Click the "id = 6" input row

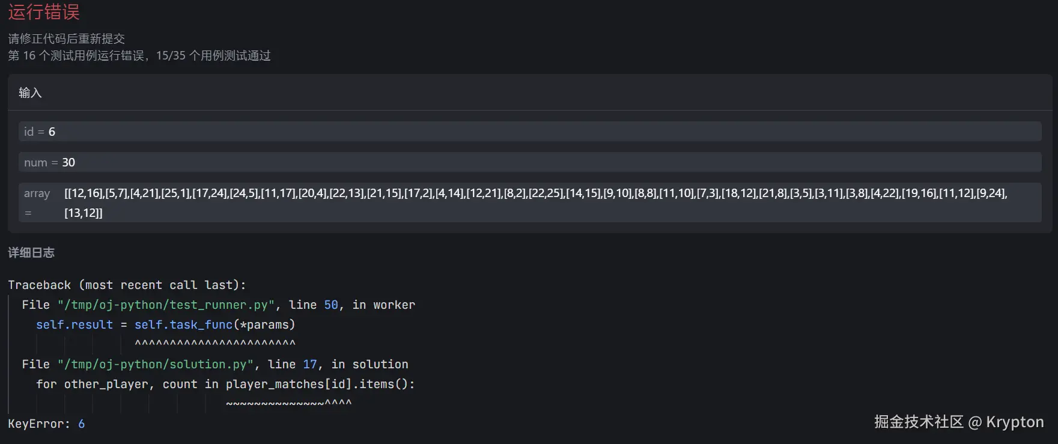coord(40,132)
